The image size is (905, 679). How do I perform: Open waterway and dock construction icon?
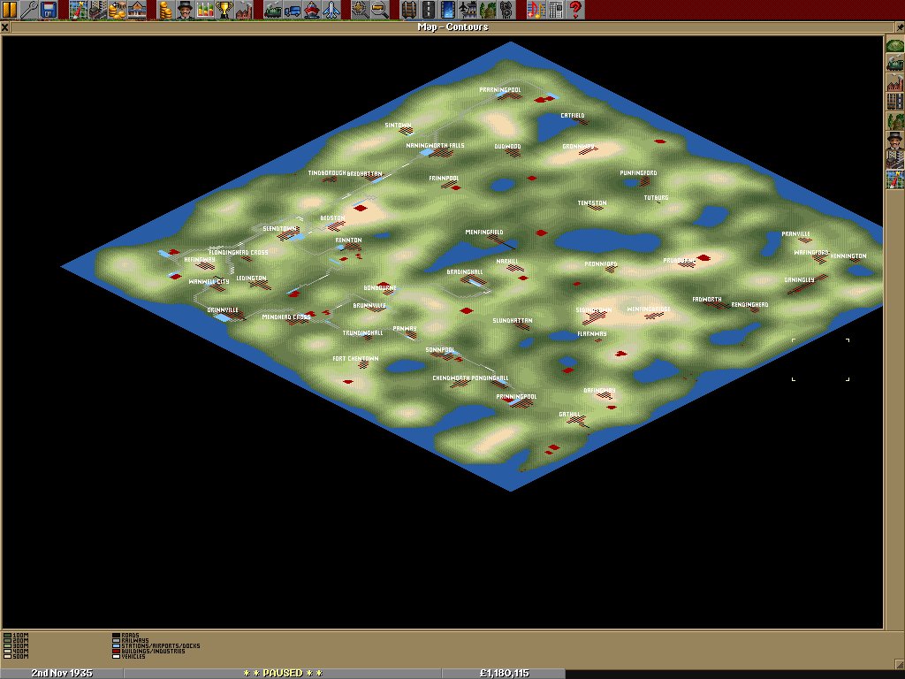(x=449, y=9)
